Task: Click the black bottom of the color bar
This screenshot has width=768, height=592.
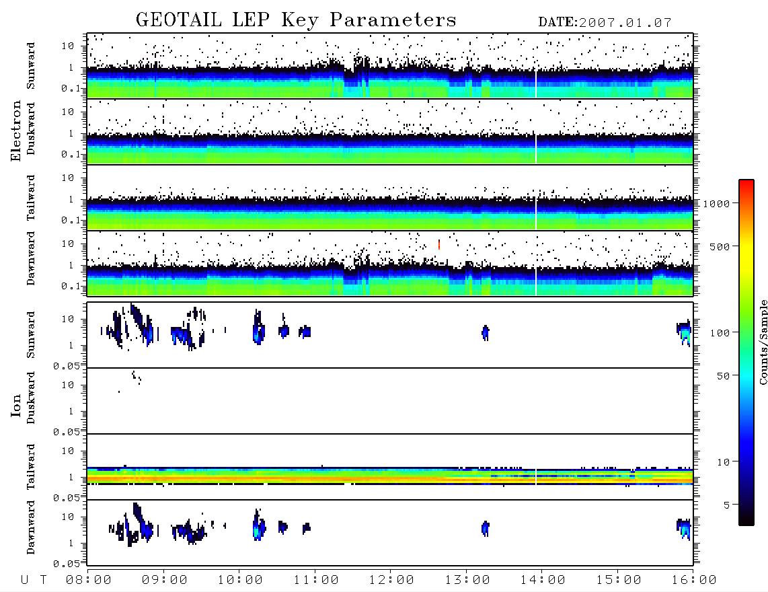Action: tap(746, 519)
